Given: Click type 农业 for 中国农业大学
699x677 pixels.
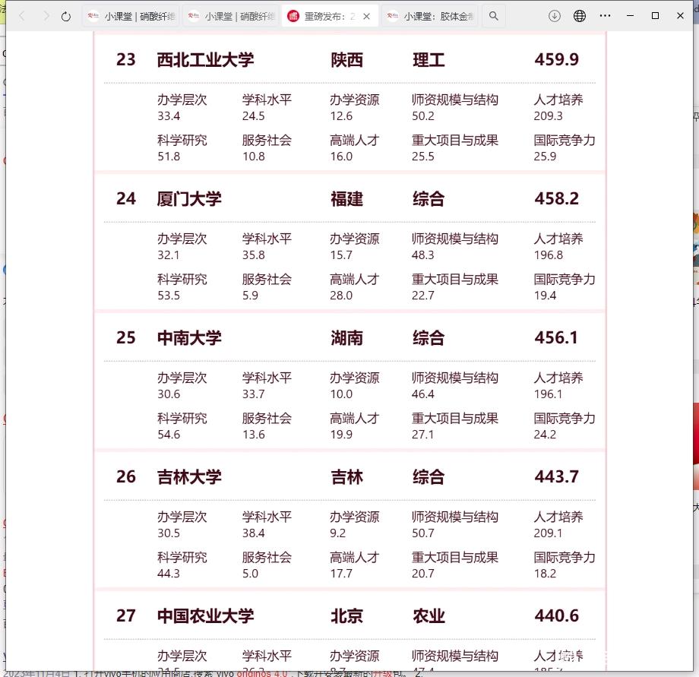Looking at the screenshot, I should click(x=429, y=616).
